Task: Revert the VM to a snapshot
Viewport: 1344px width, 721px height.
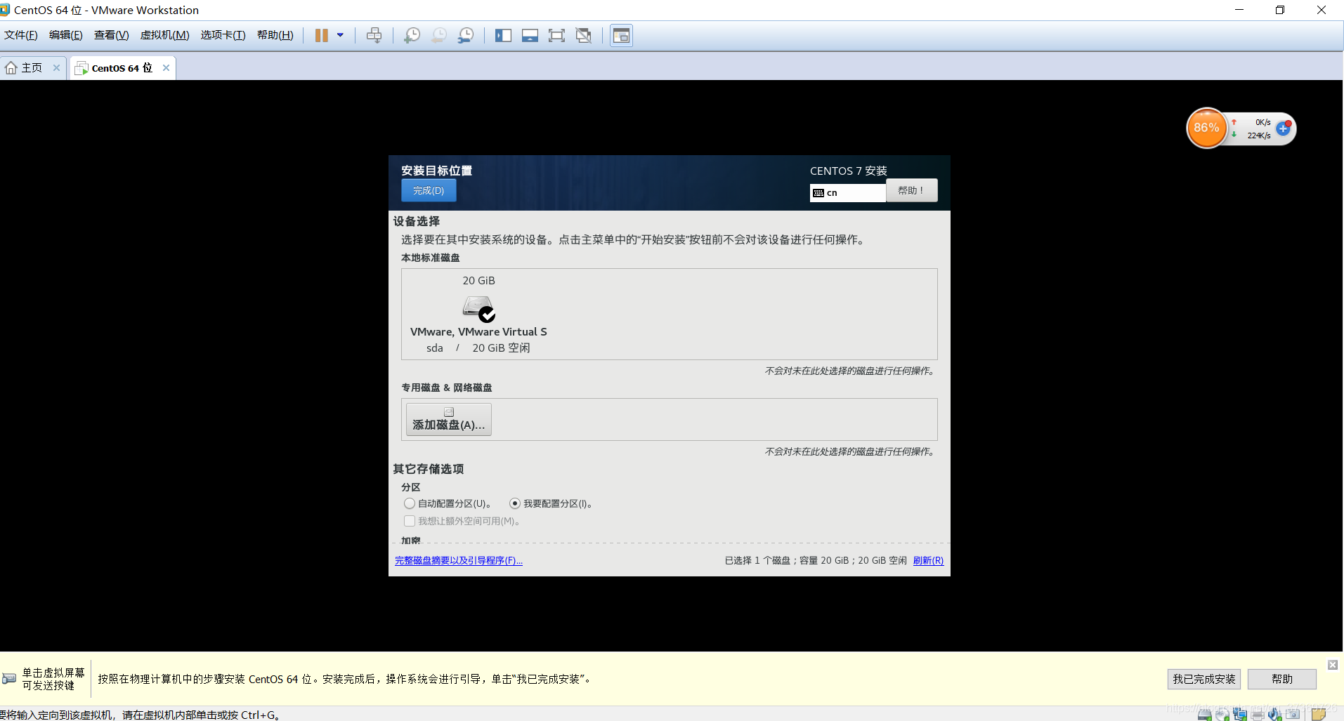Action: [438, 35]
